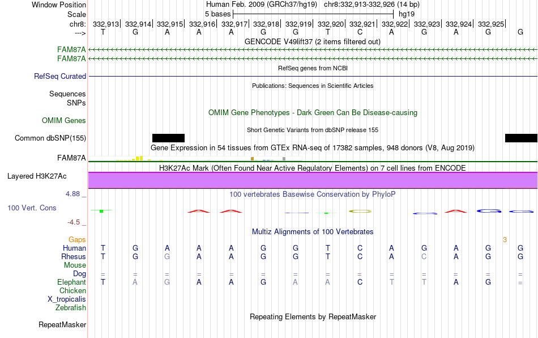This screenshot has width=538, height=338.
Task: Click the RepeatMasker track label
Action: pos(62,324)
